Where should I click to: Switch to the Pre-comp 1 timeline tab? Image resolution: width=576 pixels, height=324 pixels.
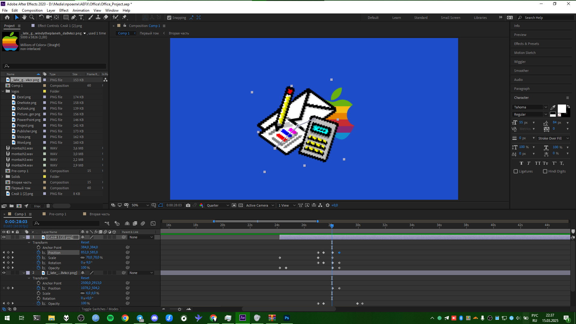(x=57, y=214)
